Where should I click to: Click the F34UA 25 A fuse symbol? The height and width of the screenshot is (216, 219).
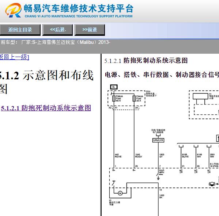134,98
